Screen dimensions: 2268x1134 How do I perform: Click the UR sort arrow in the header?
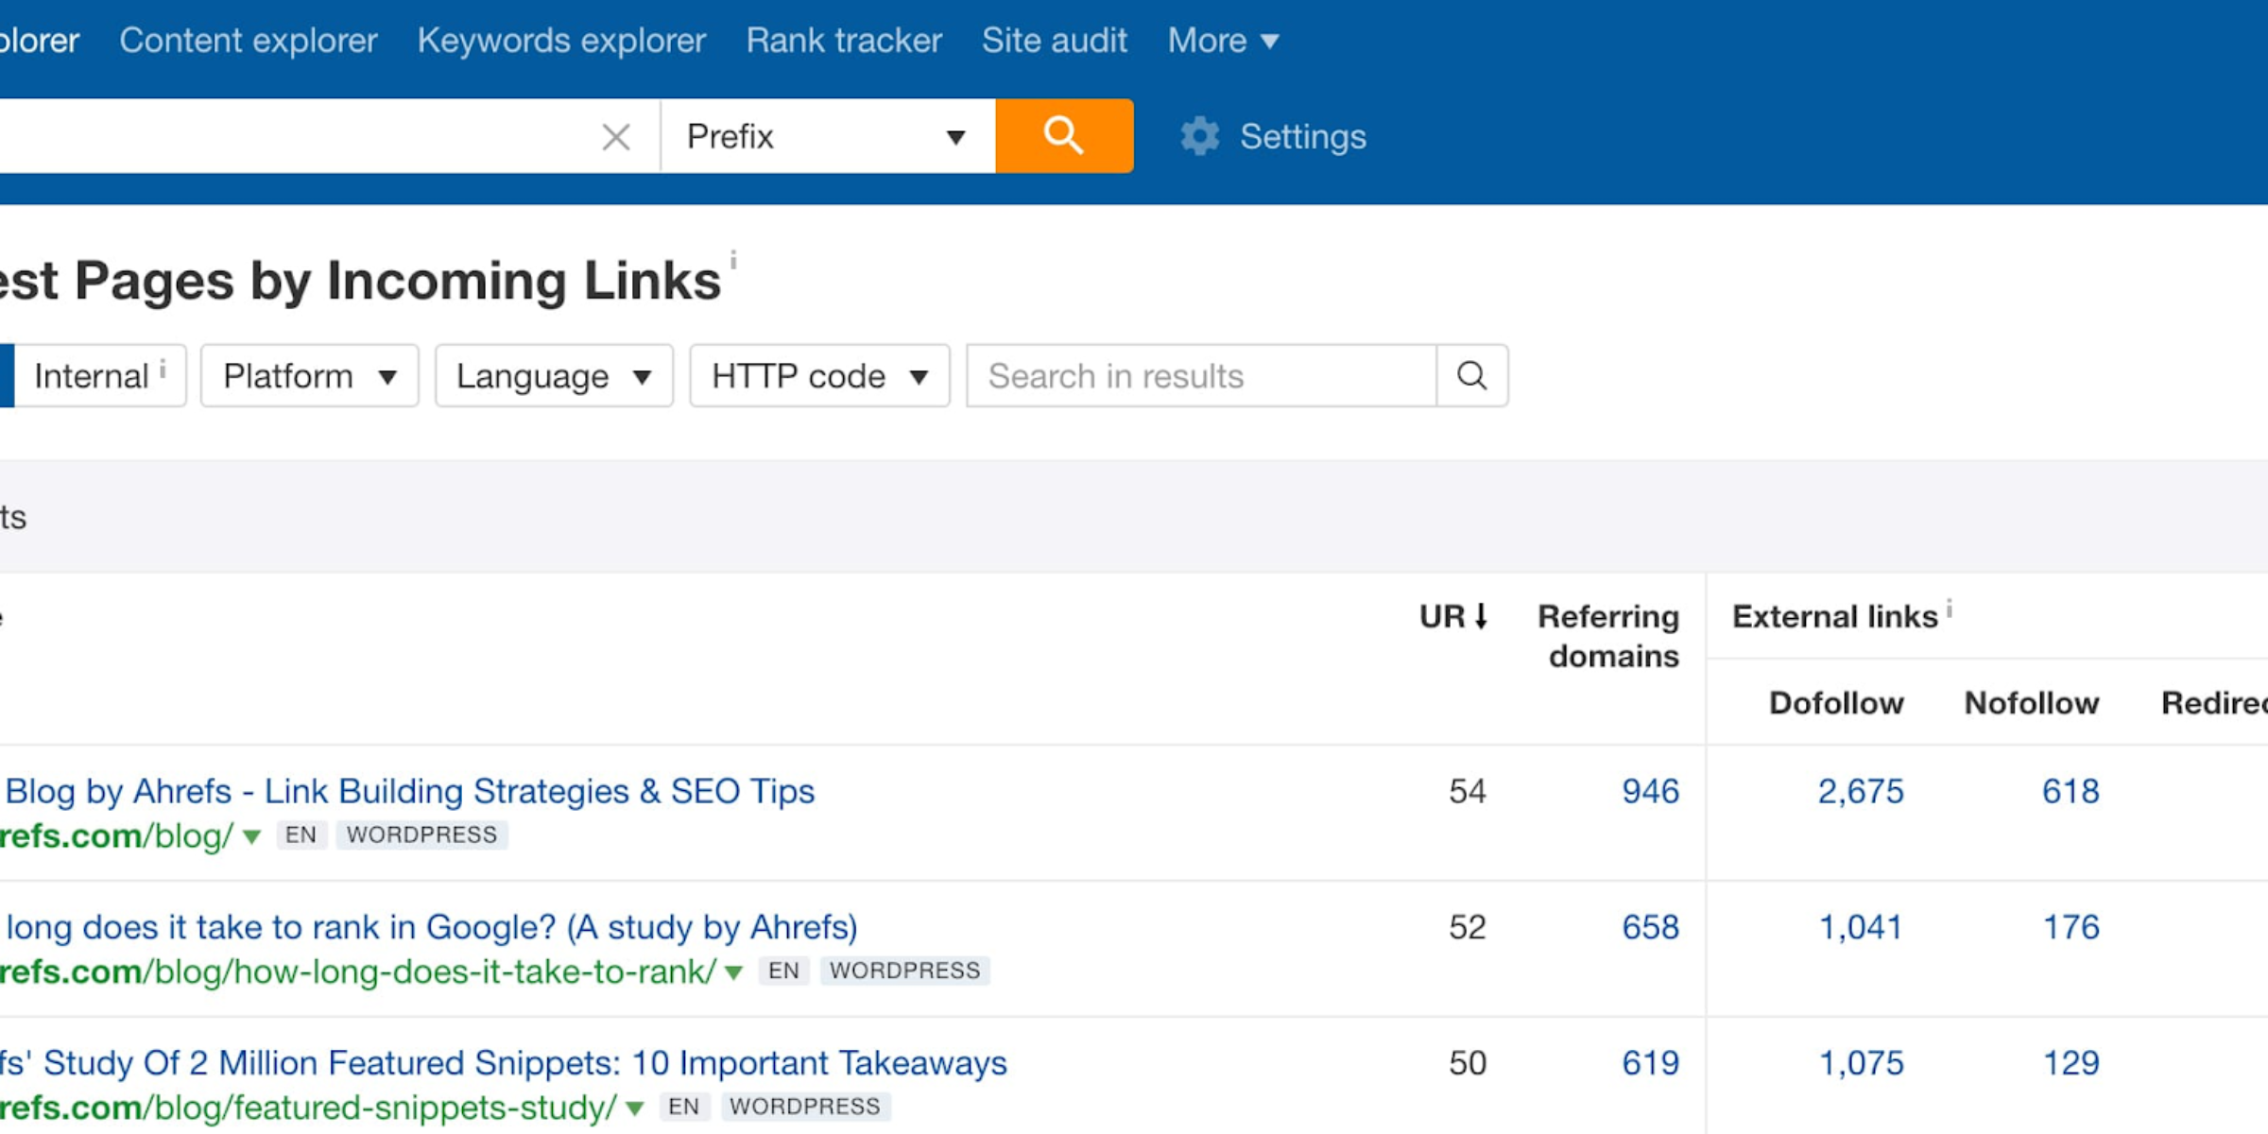tap(1481, 616)
